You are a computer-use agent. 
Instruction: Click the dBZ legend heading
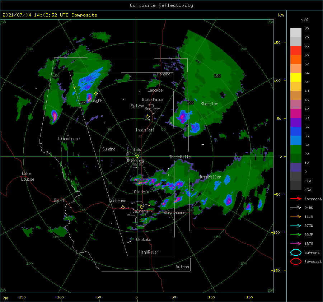pyautogui.click(x=304, y=19)
